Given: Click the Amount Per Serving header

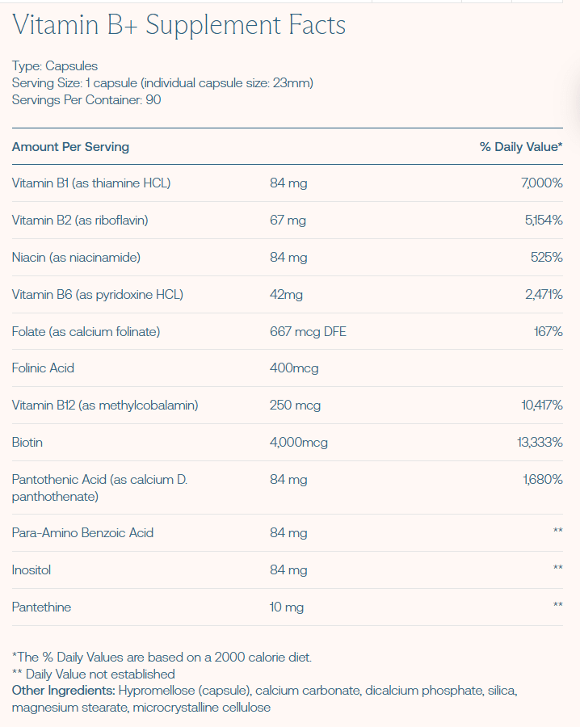Looking at the screenshot, I should point(70,147).
